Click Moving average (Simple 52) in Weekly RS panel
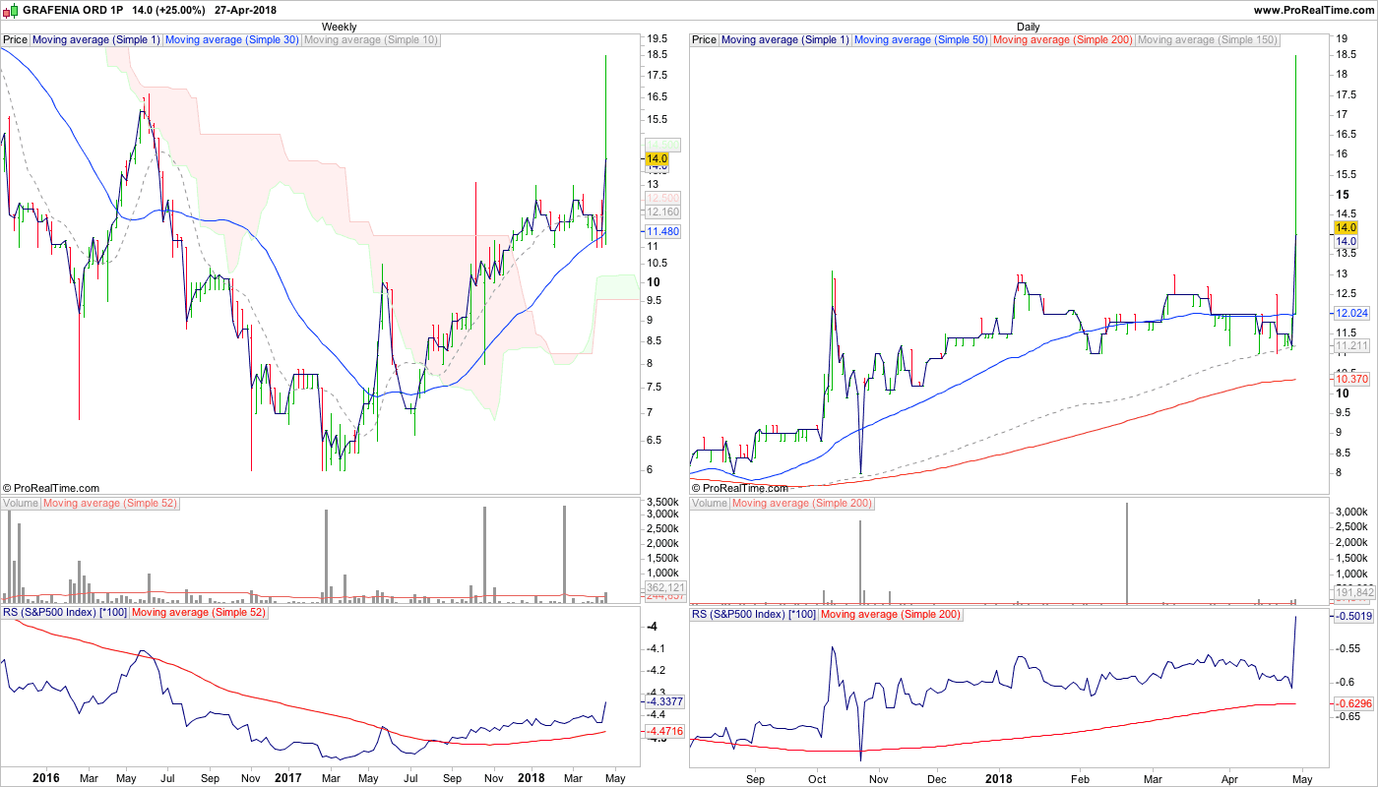This screenshot has width=1378, height=787. [199, 614]
